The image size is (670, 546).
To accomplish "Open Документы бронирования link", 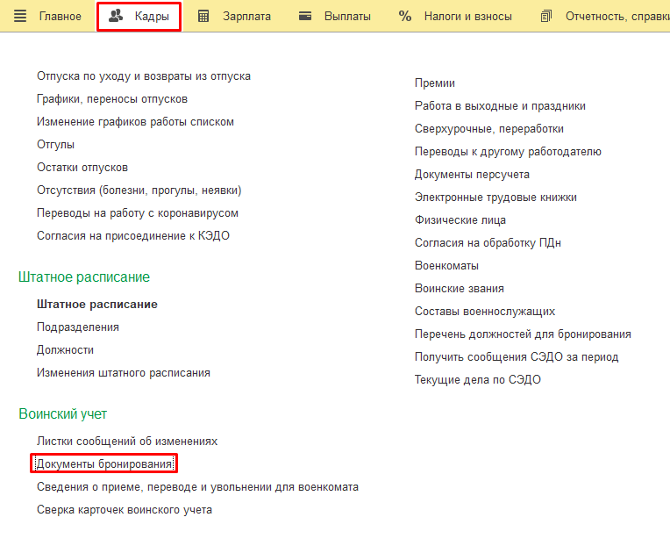I will click(104, 463).
